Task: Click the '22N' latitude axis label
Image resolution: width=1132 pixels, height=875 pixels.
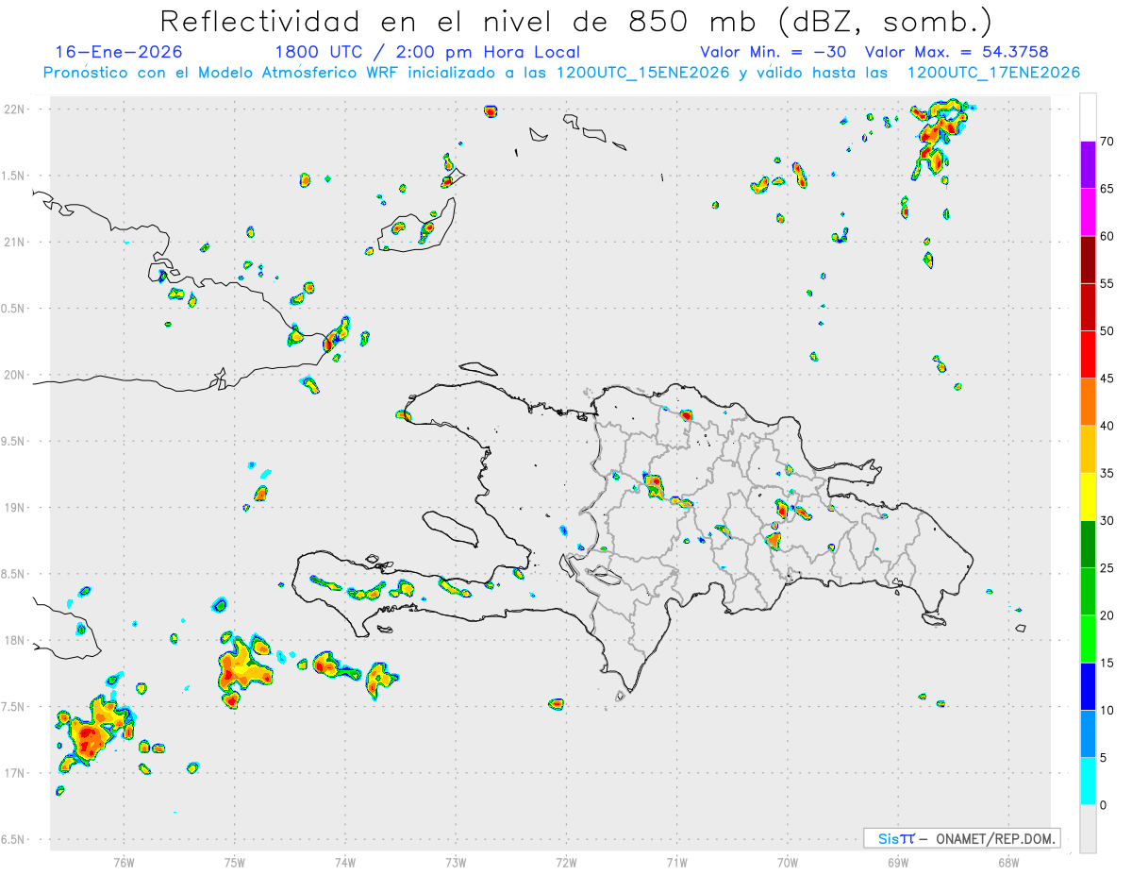Action: (15, 109)
